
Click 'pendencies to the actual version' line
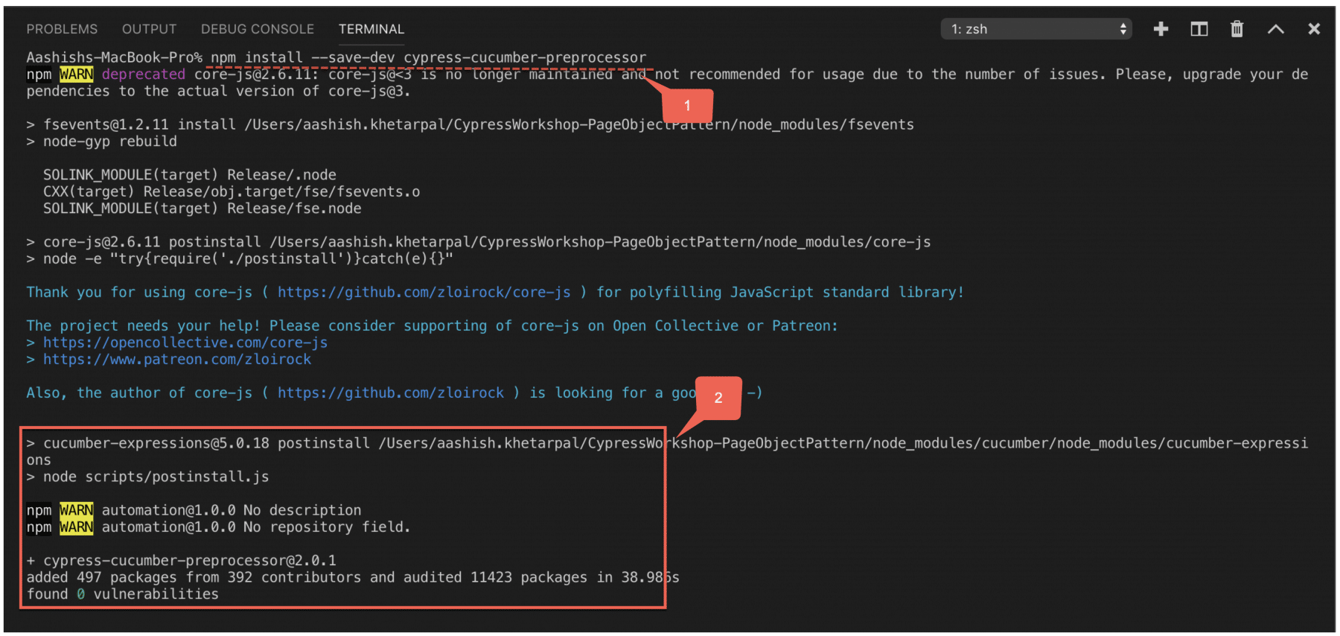click(x=218, y=91)
